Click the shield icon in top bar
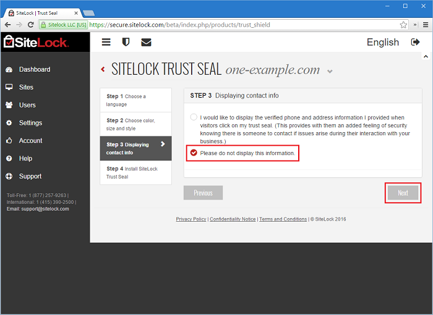This screenshot has height=315, width=433. tap(126, 42)
